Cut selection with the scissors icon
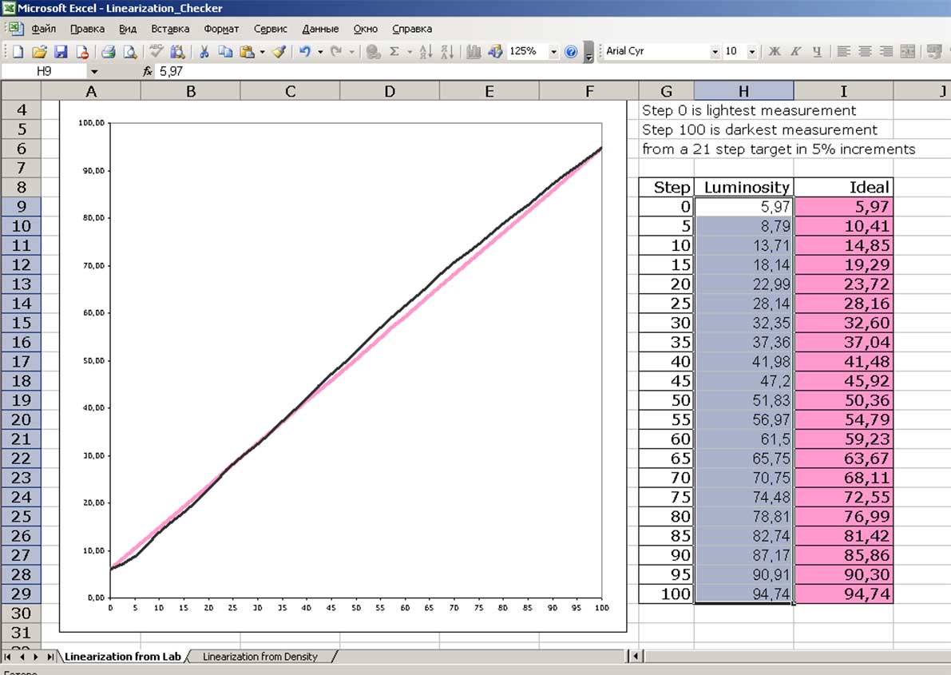951x675 pixels. tap(204, 52)
